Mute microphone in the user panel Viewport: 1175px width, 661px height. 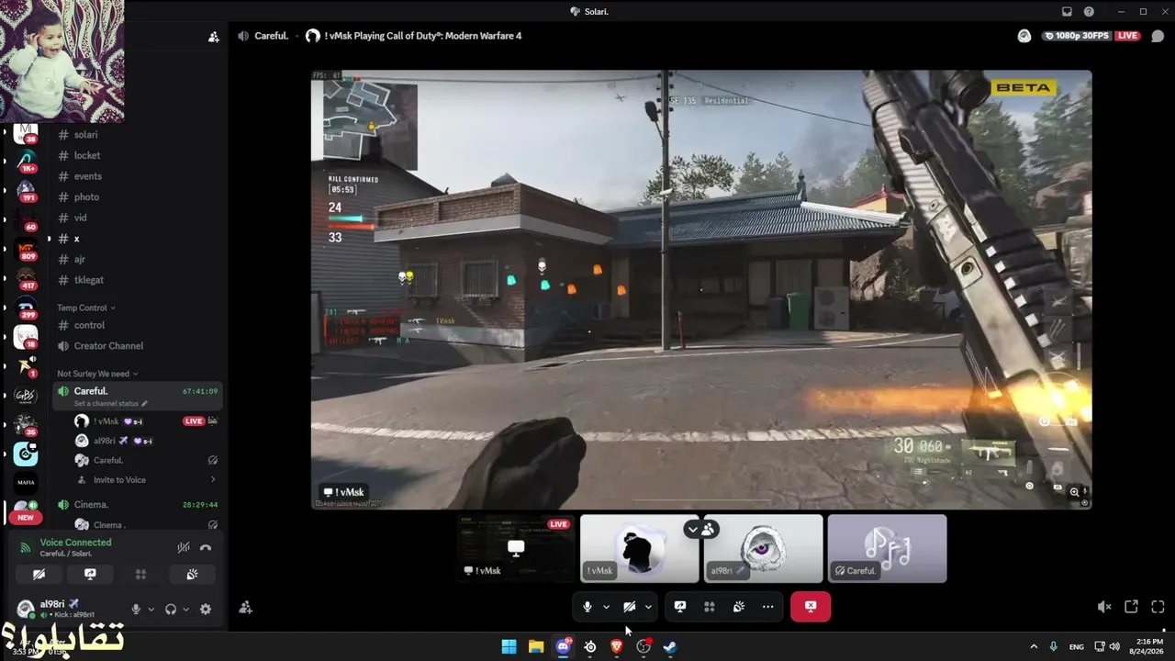coord(136,609)
